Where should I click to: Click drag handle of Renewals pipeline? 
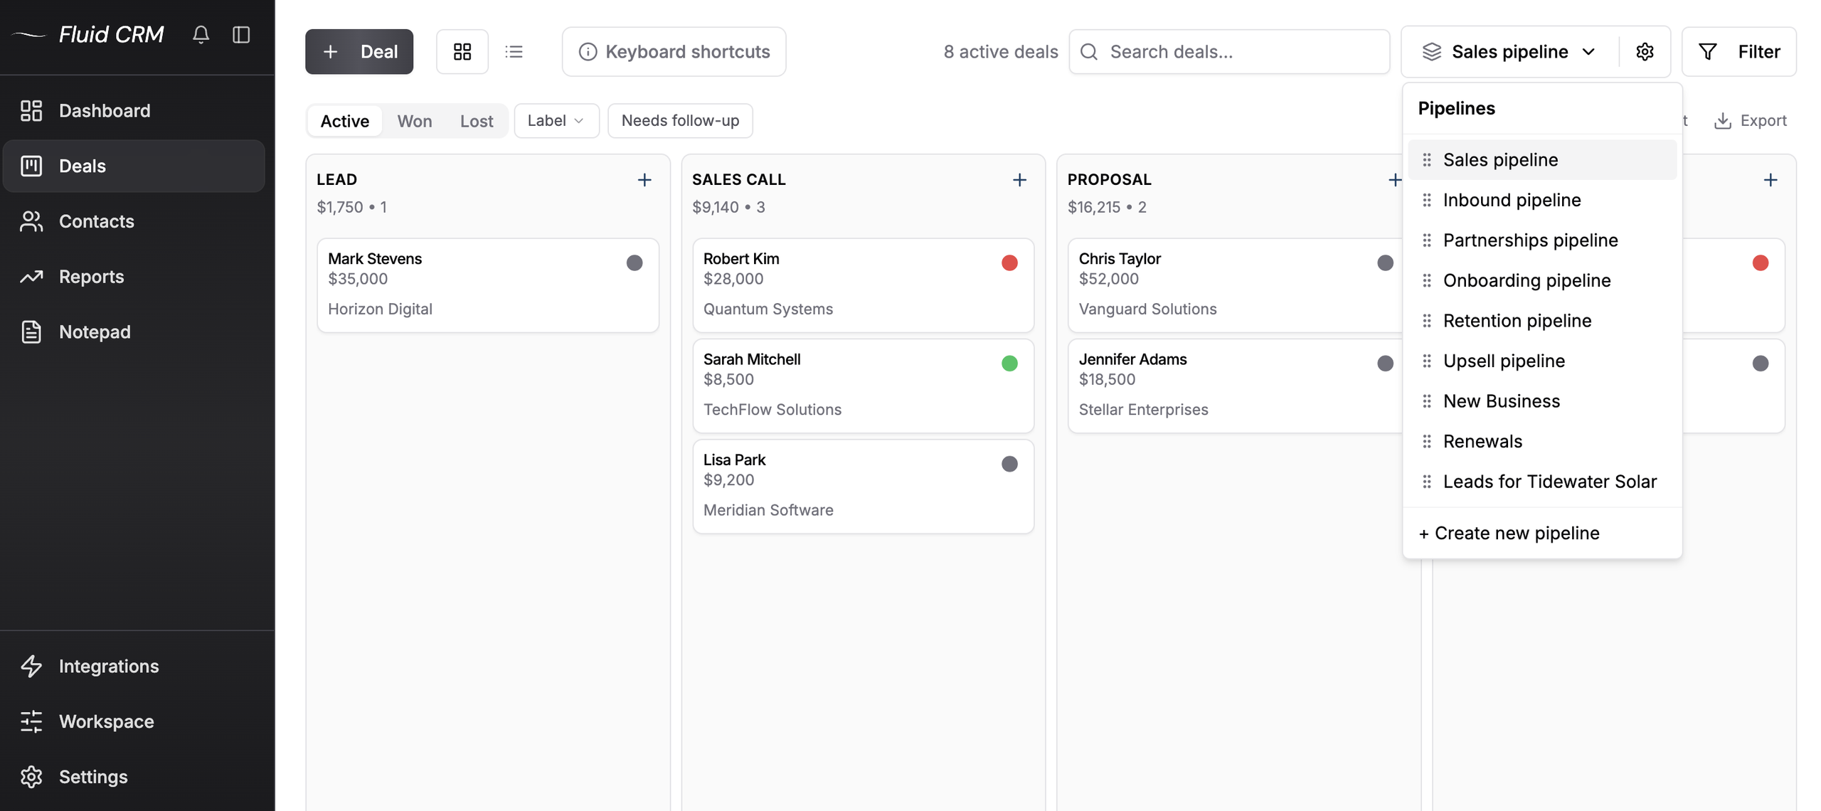(1426, 441)
